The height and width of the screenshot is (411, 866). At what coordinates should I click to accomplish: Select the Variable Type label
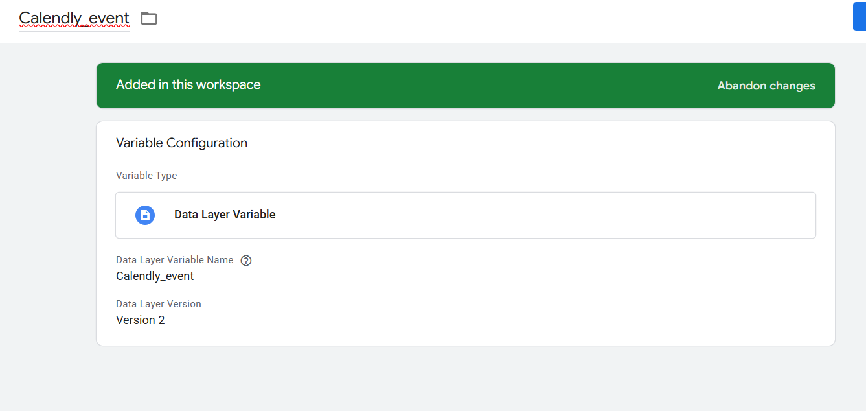[x=146, y=176]
